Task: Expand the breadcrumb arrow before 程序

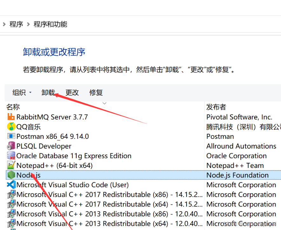Action: coord(3,24)
